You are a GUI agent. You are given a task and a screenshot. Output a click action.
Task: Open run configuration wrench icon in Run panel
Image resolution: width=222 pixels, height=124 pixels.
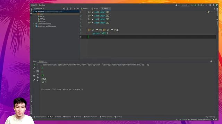[x=34, y=68]
